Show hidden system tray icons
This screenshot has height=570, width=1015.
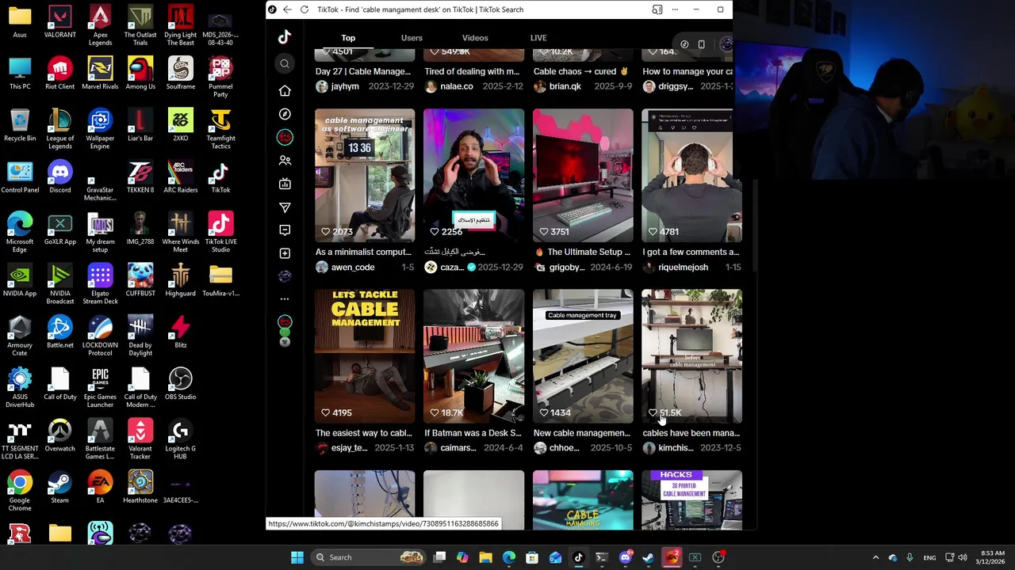click(875, 557)
